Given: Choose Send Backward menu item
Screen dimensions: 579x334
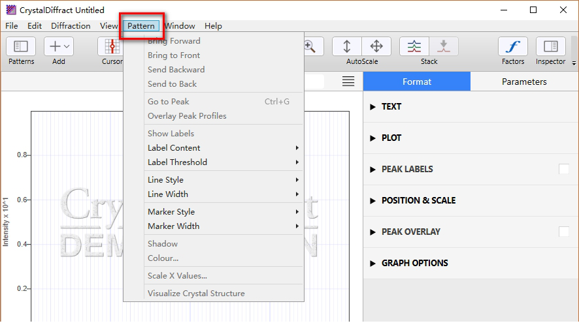Looking at the screenshot, I should [x=223, y=70].
